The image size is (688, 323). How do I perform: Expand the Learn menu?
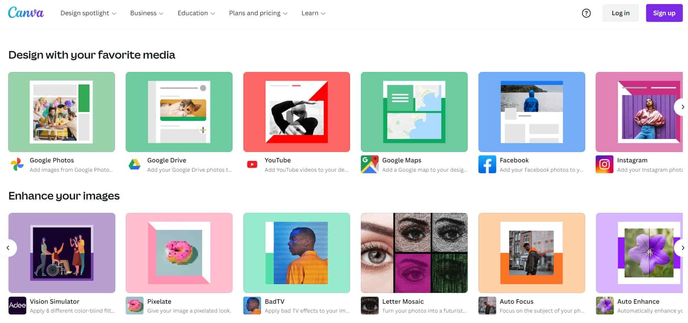pos(313,13)
